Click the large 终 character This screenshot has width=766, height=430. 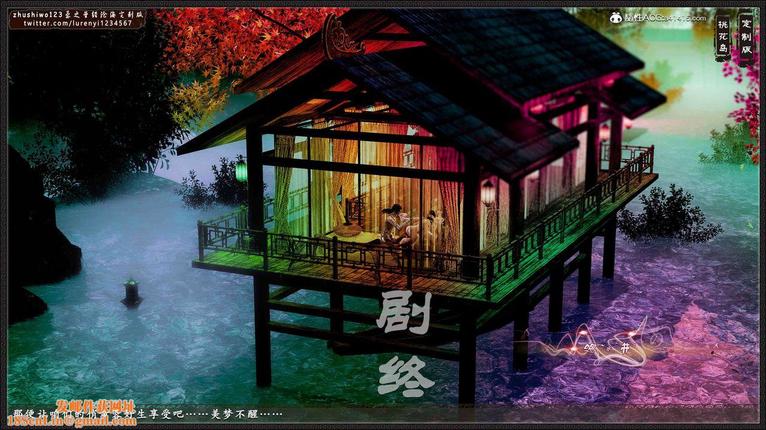(x=406, y=376)
